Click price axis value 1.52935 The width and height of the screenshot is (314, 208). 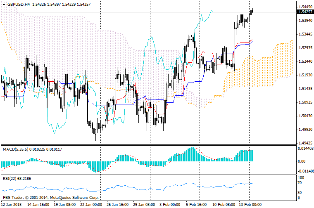(x=305, y=48)
